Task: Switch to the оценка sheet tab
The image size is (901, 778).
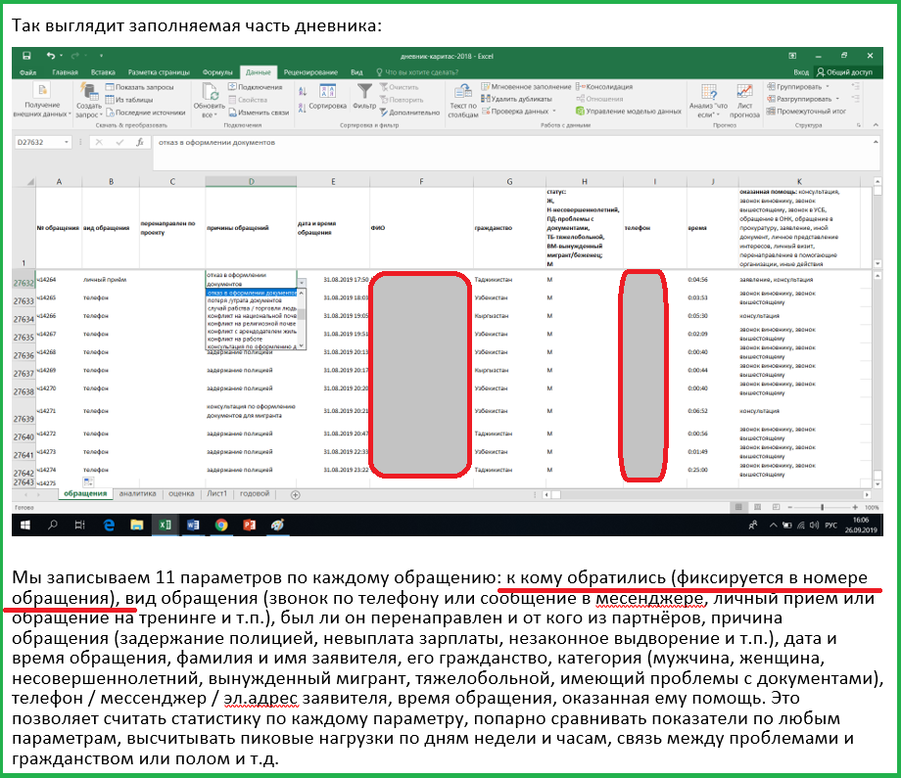Action: point(181,494)
